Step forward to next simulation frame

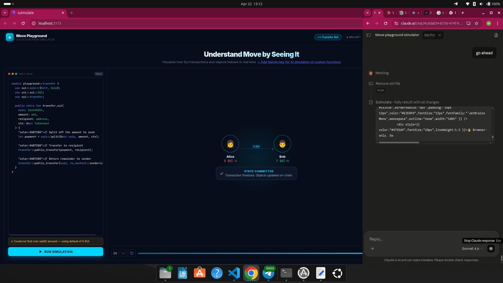pyautogui.click(x=124, y=253)
